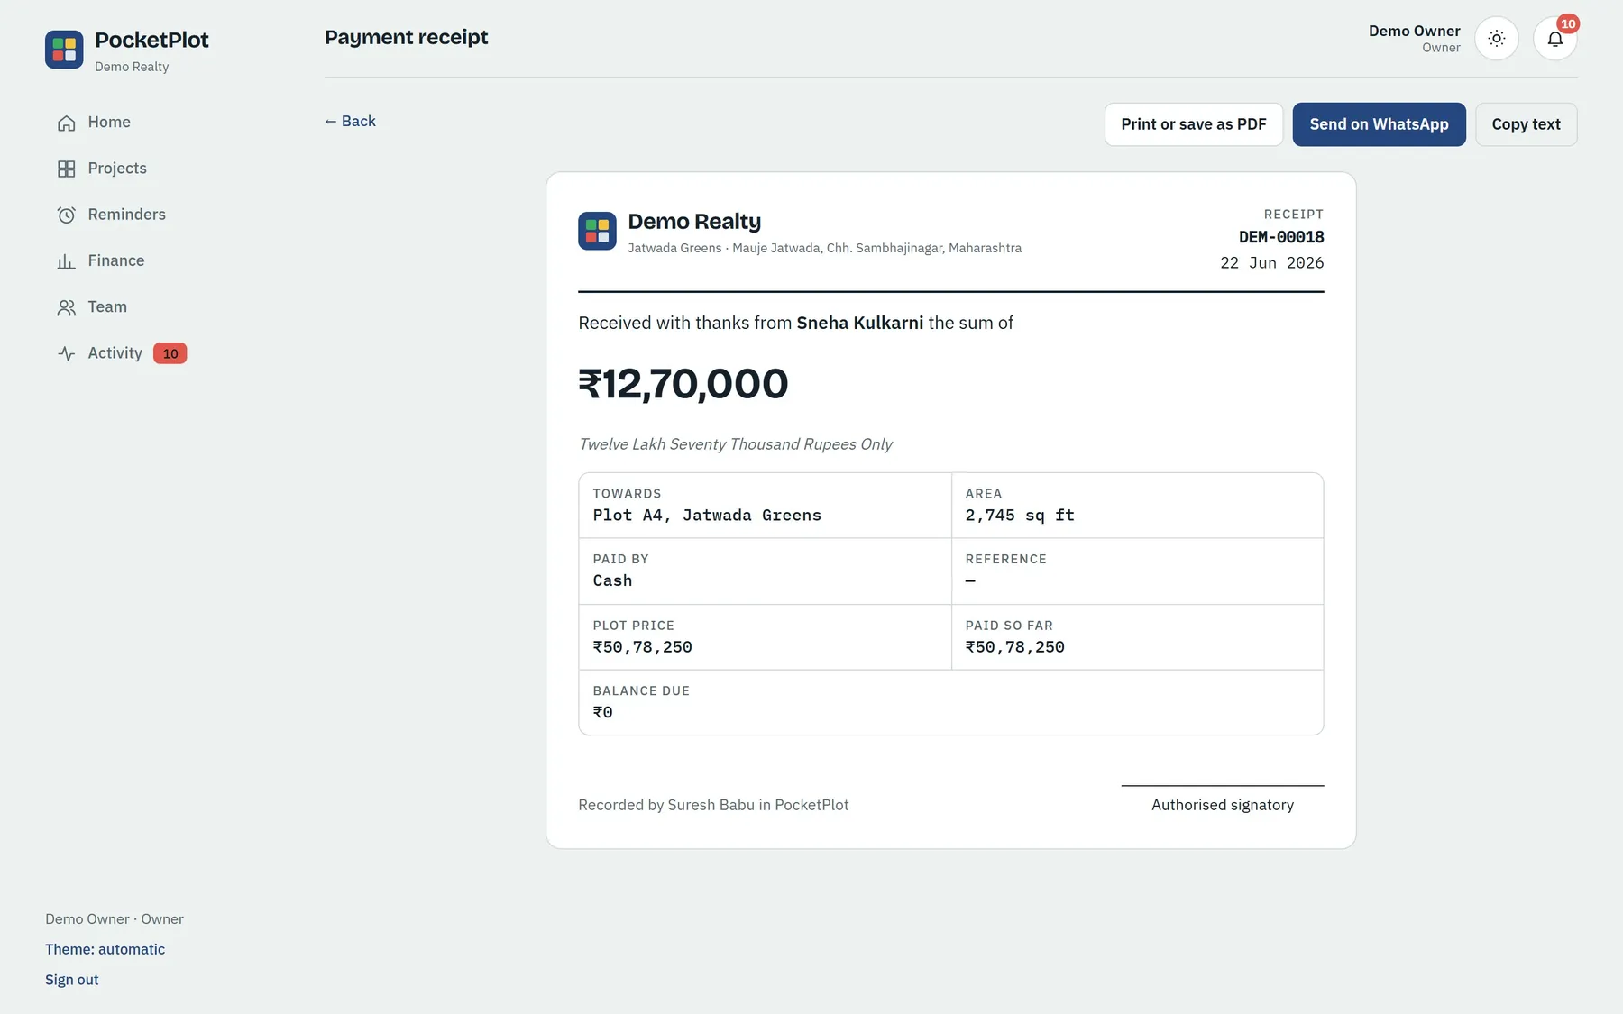Open the Reminders page
1623x1014 pixels.
coord(126,214)
